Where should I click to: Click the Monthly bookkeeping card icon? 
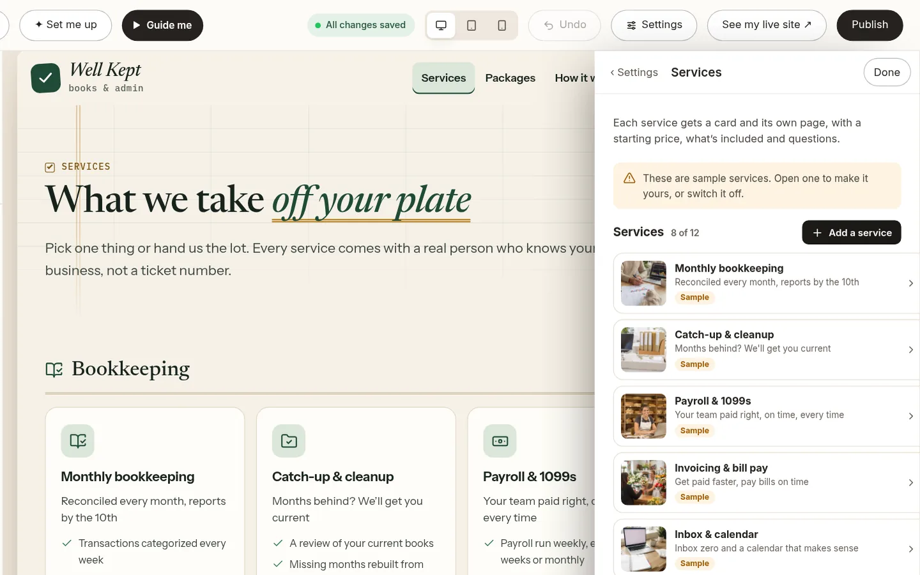pos(78,441)
